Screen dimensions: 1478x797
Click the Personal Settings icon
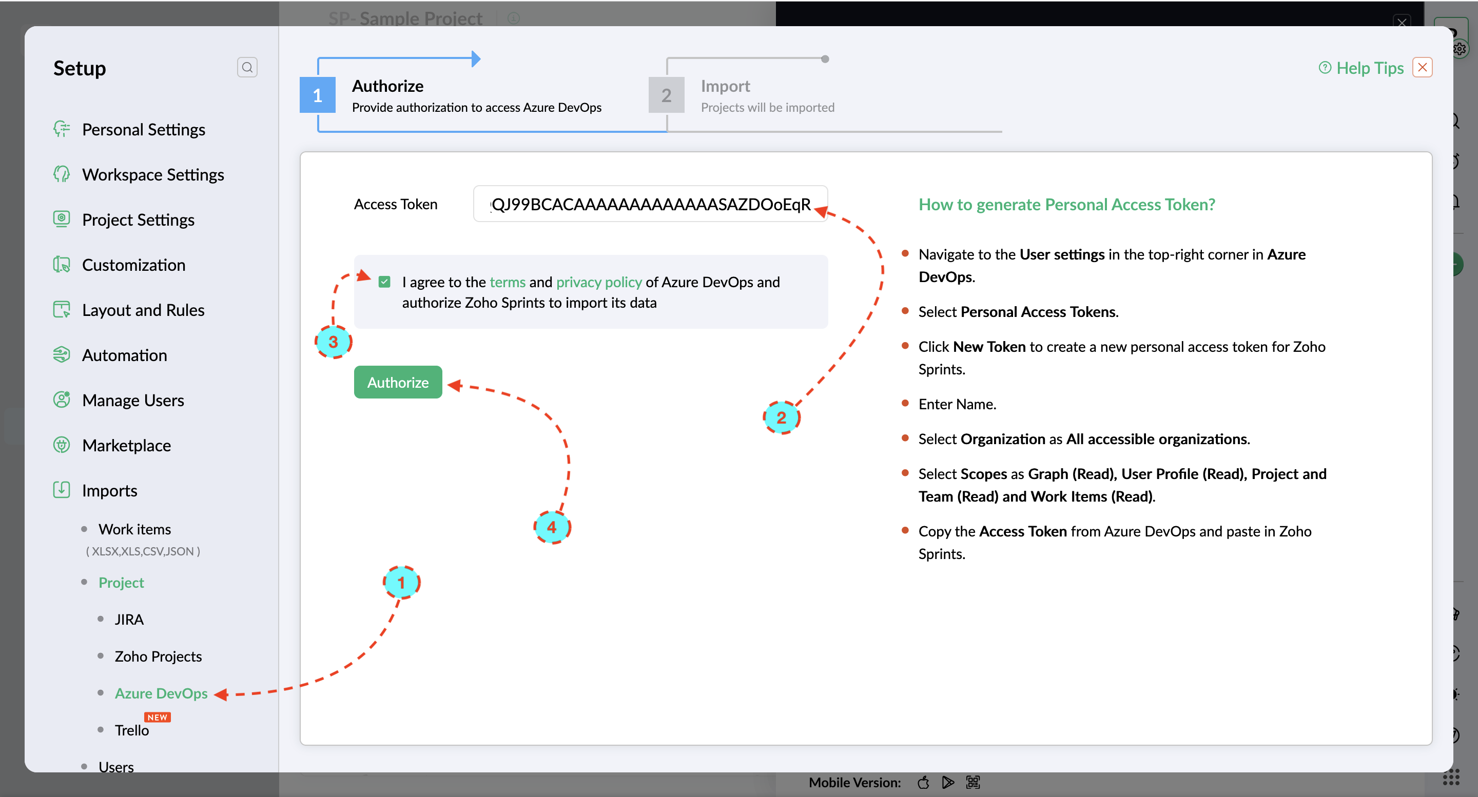point(62,129)
